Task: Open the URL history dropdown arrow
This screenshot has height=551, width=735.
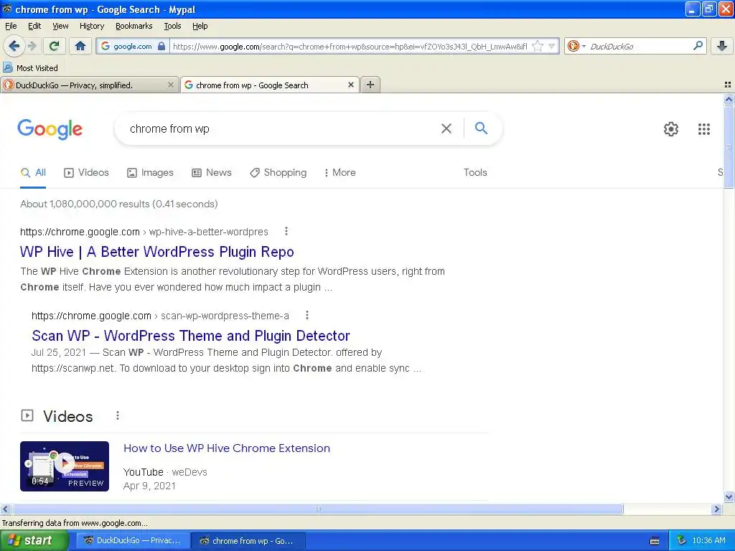Action: (552, 46)
